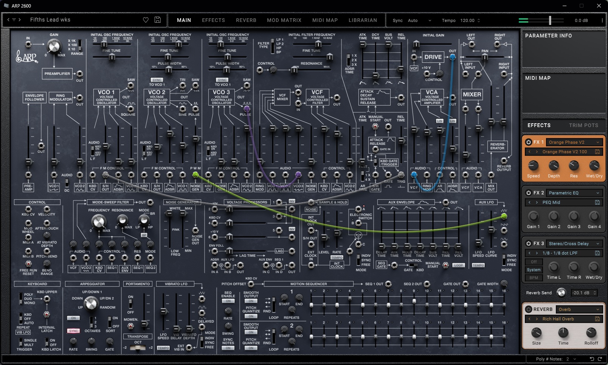Screen dimensions: 608x365
Task: Go to previous PEQ Mid preset
Action: tap(529, 202)
